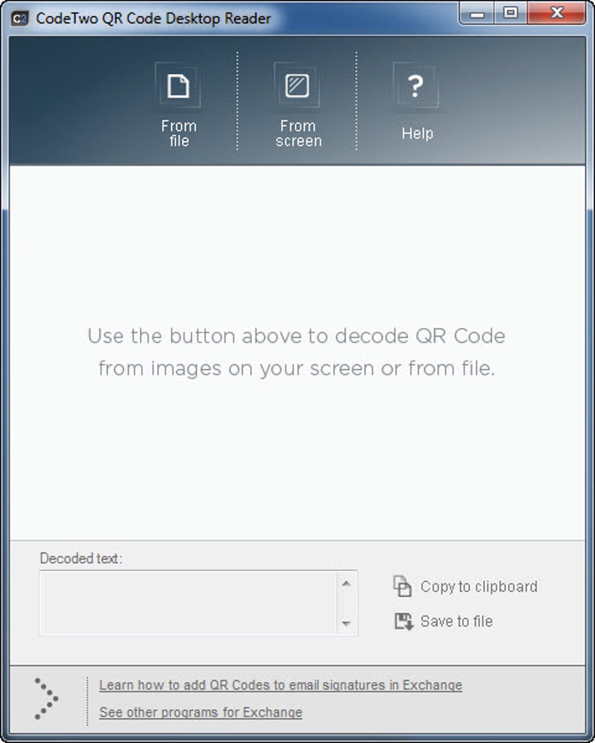Open "See other programs for Exchange" link
The height and width of the screenshot is (743, 595).
[201, 712]
